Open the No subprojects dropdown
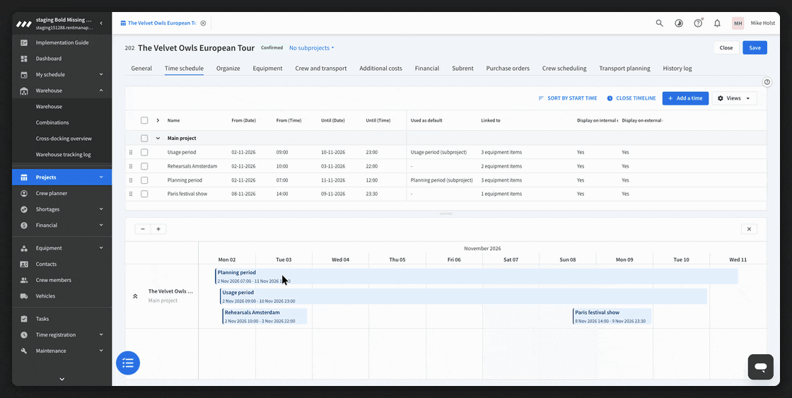Image resolution: width=792 pixels, height=398 pixels. [x=312, y=48]
